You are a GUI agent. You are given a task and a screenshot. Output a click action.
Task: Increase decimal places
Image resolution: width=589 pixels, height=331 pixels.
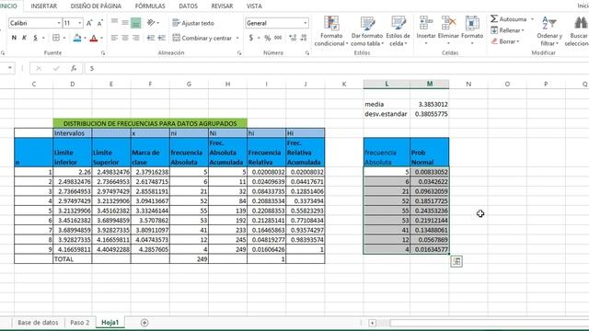(x=293, y=38)
